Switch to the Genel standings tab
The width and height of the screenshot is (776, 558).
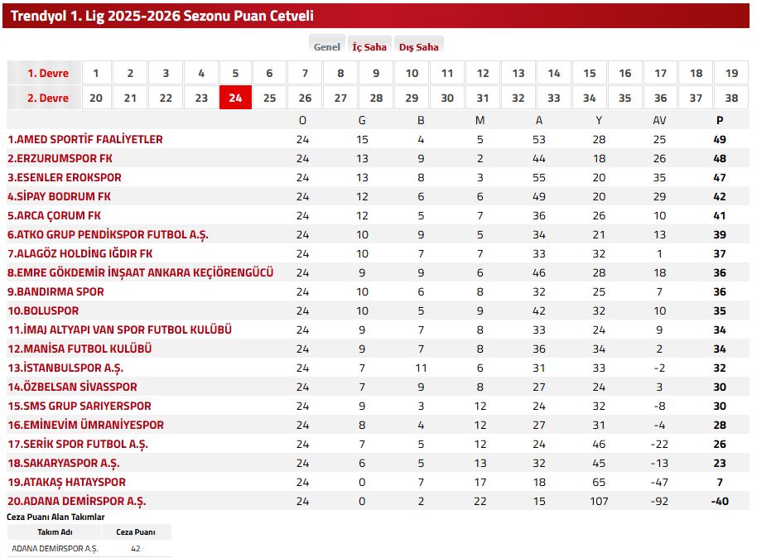click(x=326, y=47)
